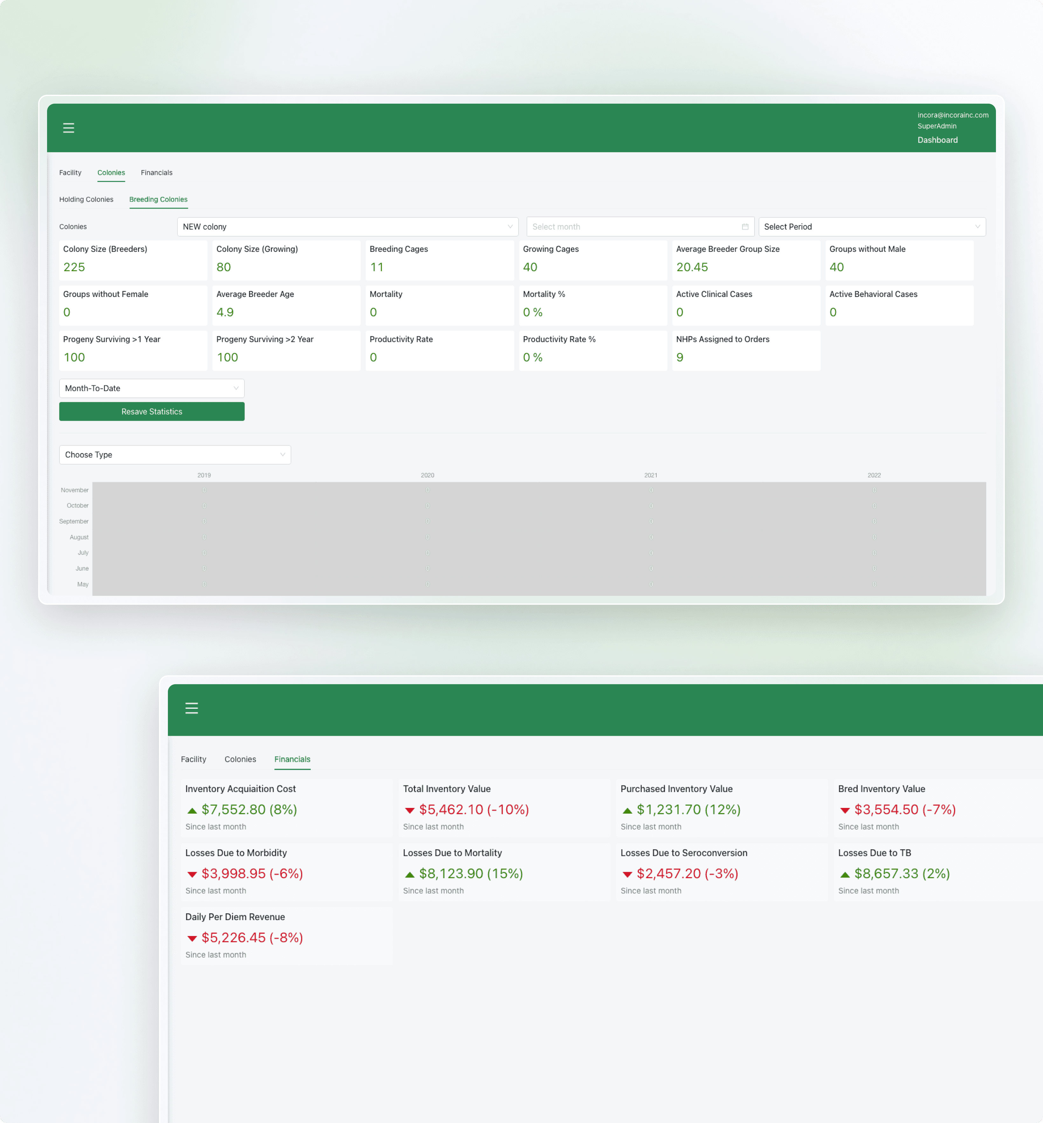Open hamburger menu in Financials window

click(x=191, y=708)
